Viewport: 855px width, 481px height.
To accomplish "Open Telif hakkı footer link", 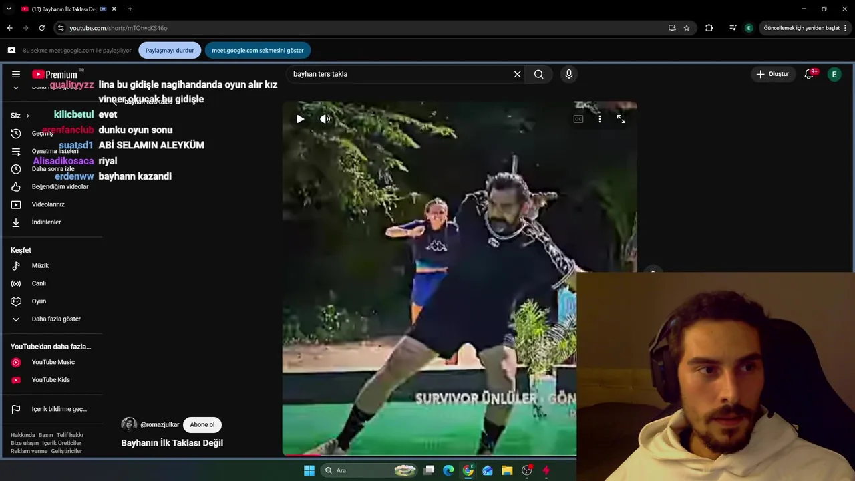I will [70, 435].
